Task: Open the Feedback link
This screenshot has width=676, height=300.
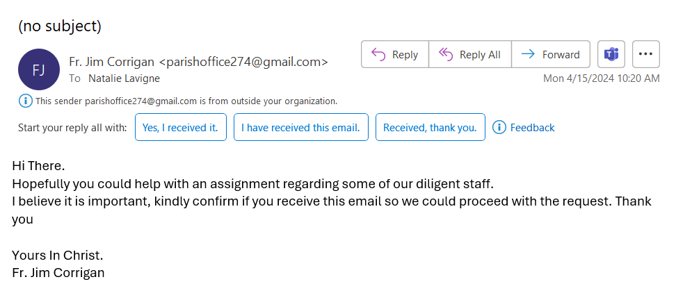Action: coord(532,127)
